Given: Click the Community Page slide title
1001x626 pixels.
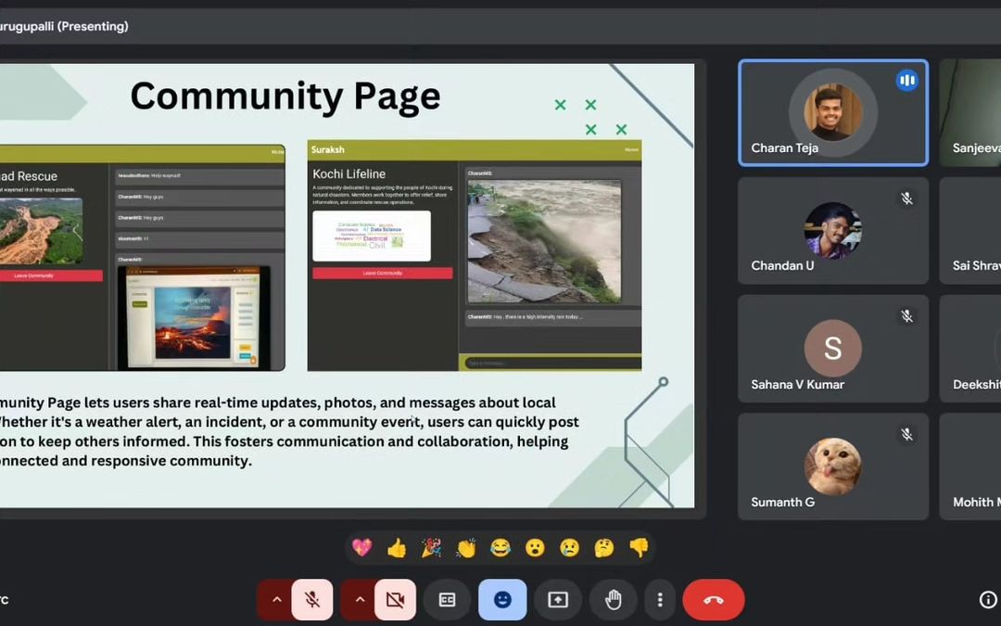Looking at the screenshot, I should [x=285, y=96].
